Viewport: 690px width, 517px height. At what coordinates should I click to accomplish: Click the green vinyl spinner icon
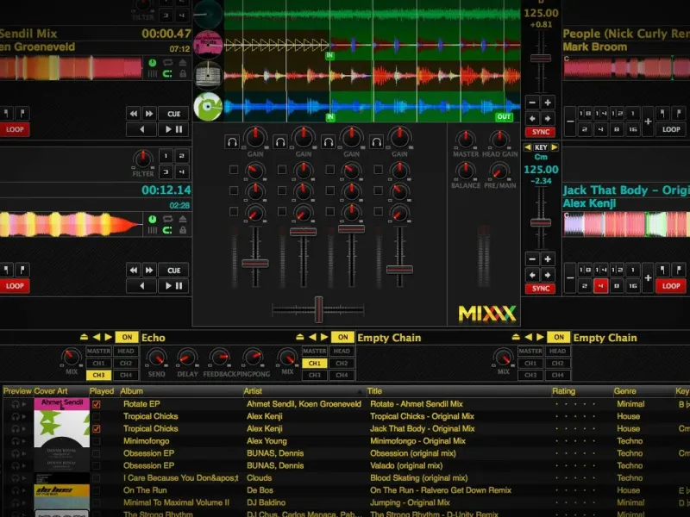208,106
